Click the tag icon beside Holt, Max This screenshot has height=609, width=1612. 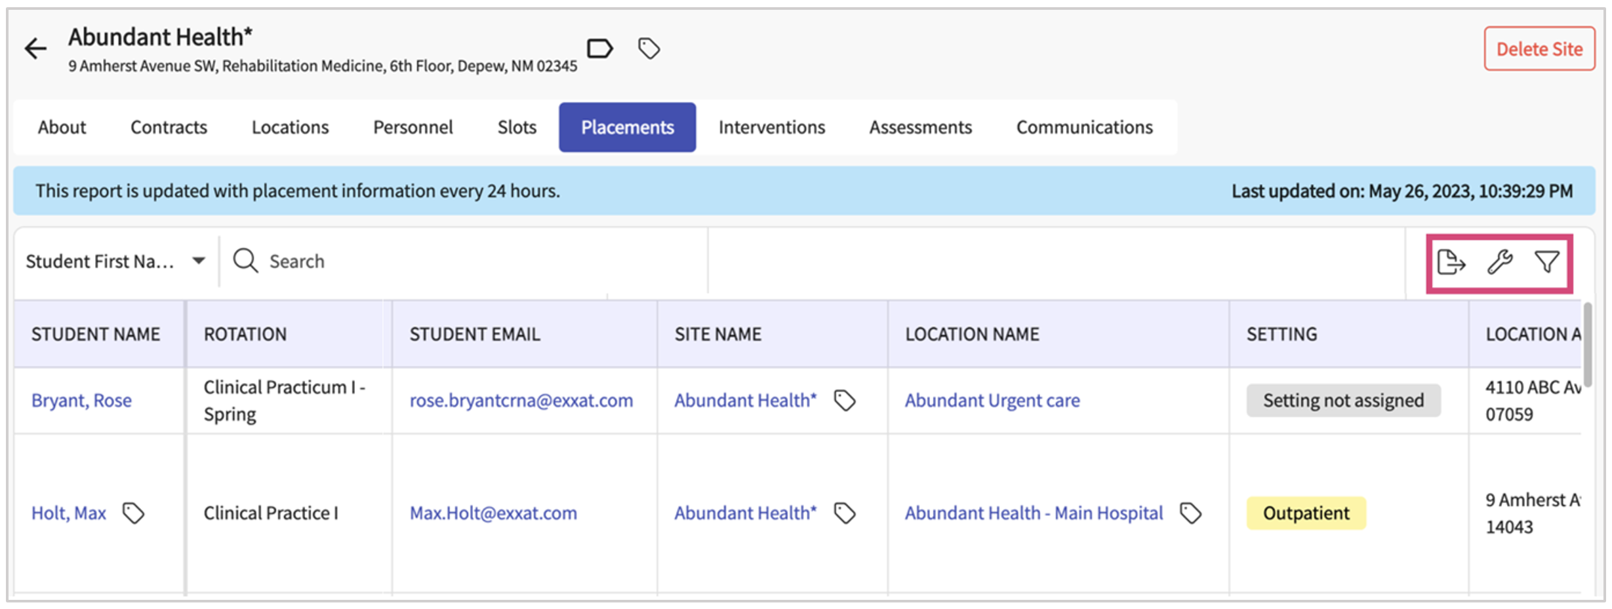(x=134, y=513)
